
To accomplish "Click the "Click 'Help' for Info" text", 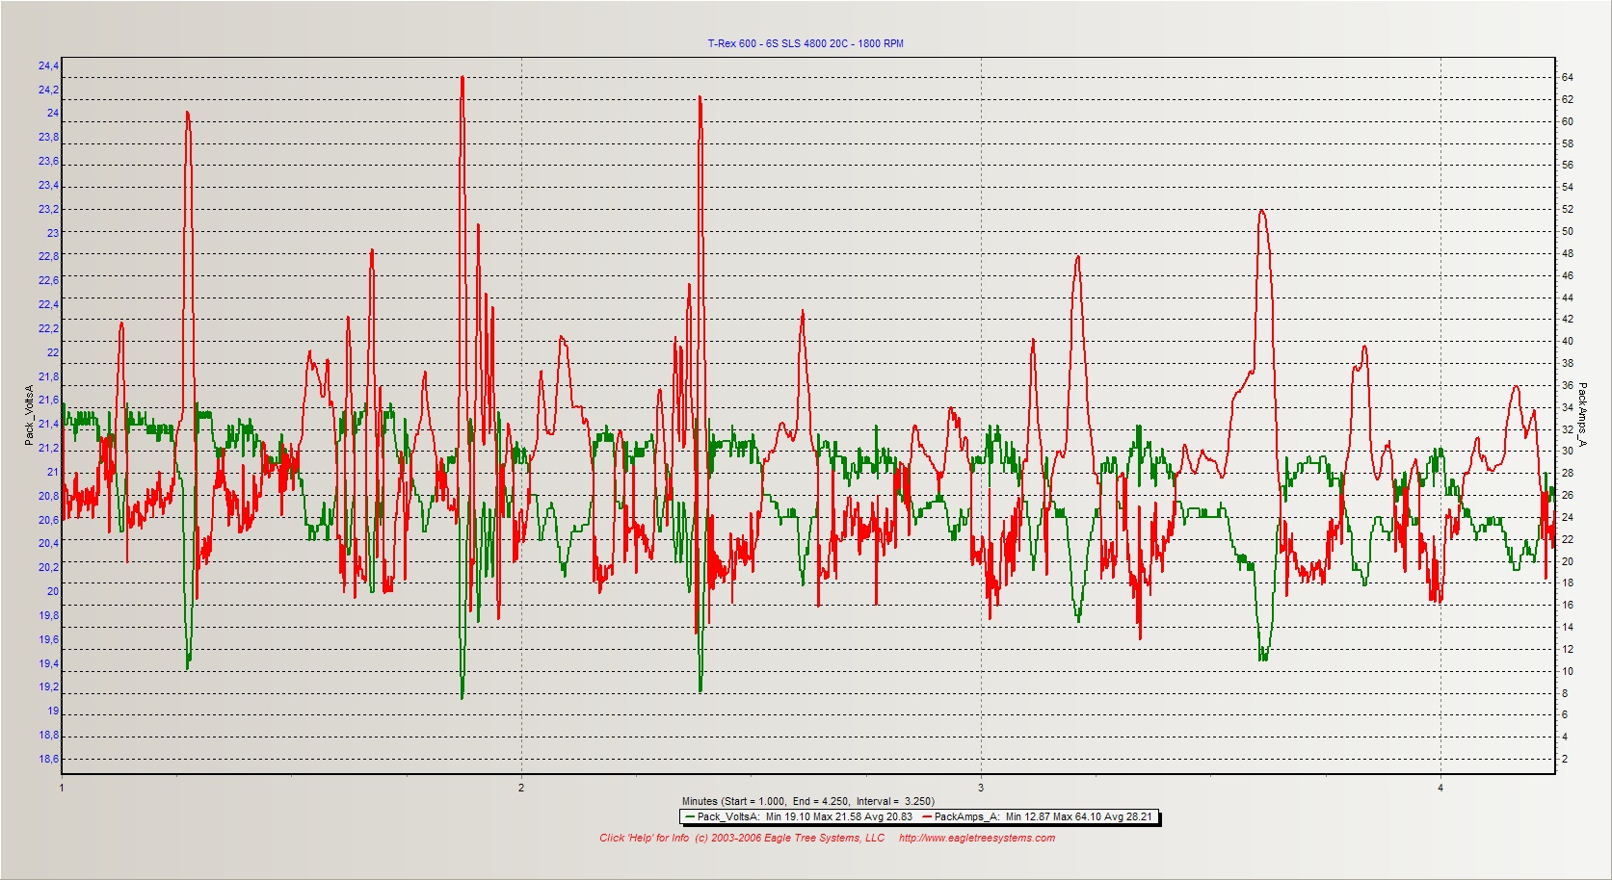I will tap(644, 838).
